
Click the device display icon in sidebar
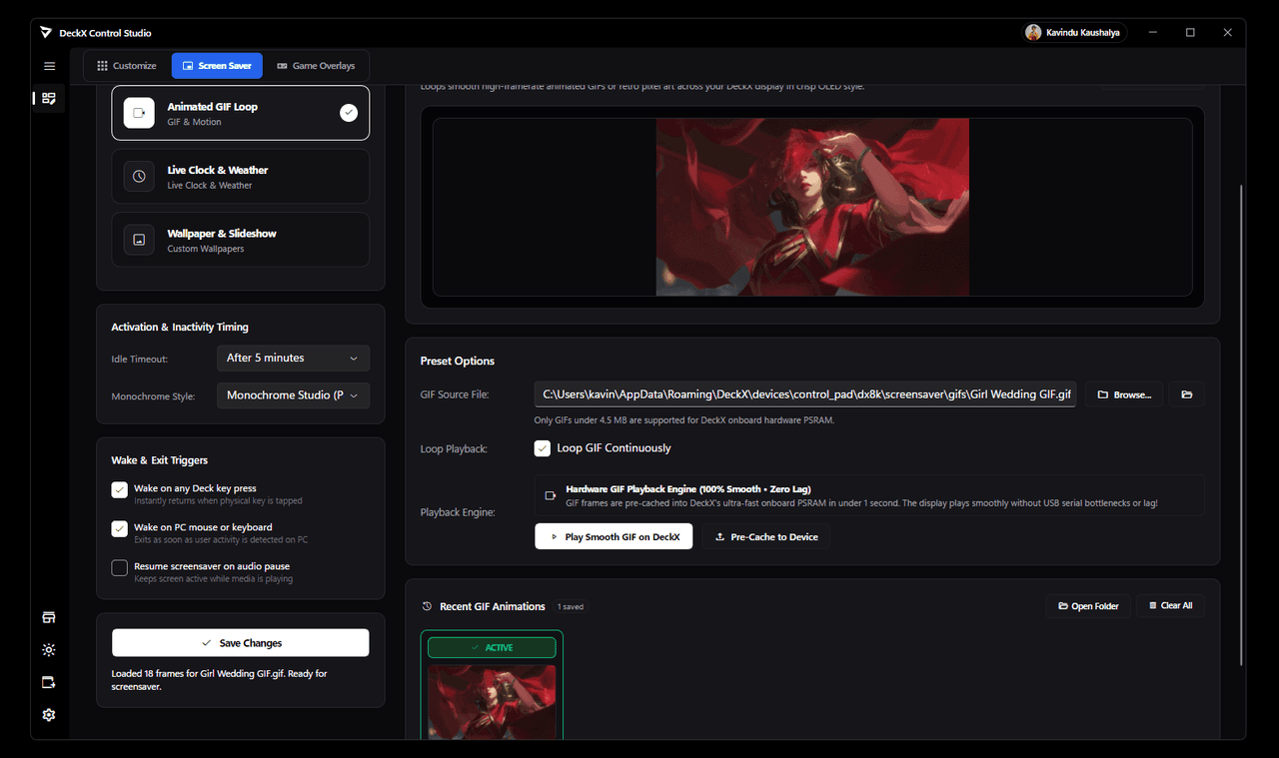pyautogui.click(x=49, y=682)
